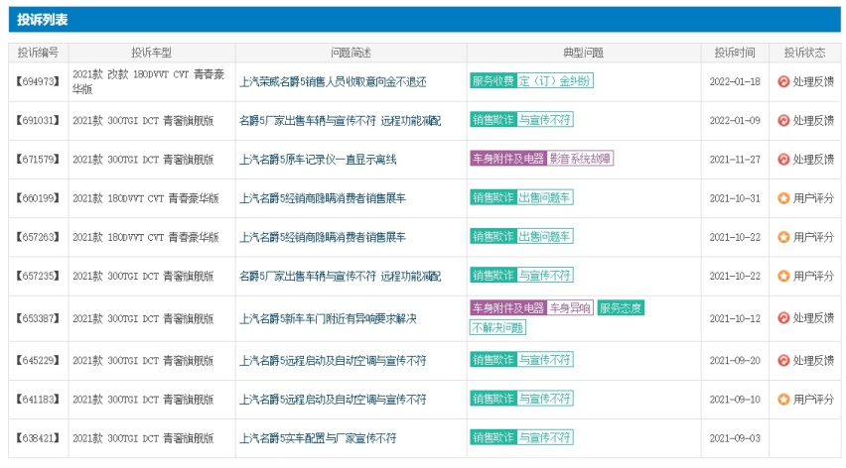This screenshot has height=468, width=846.
Task: Click rating star icon in row 657263
Action: coord(783,237)
